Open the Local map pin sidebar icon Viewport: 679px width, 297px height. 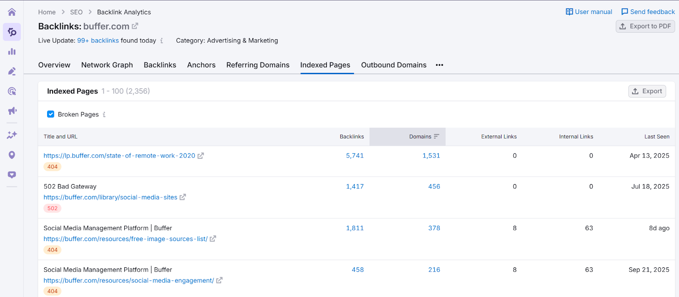click(x=12, y=155)
